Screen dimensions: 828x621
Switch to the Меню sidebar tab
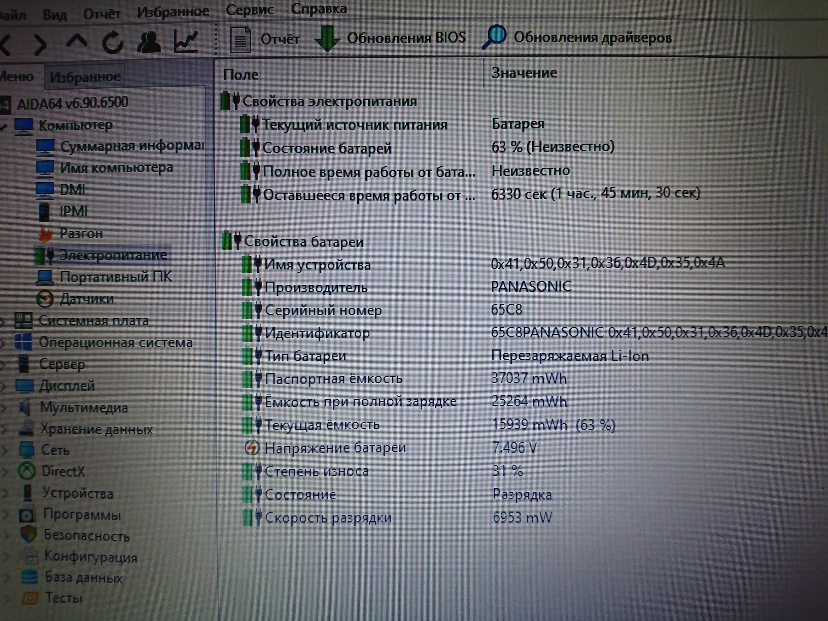coord(18,77)
